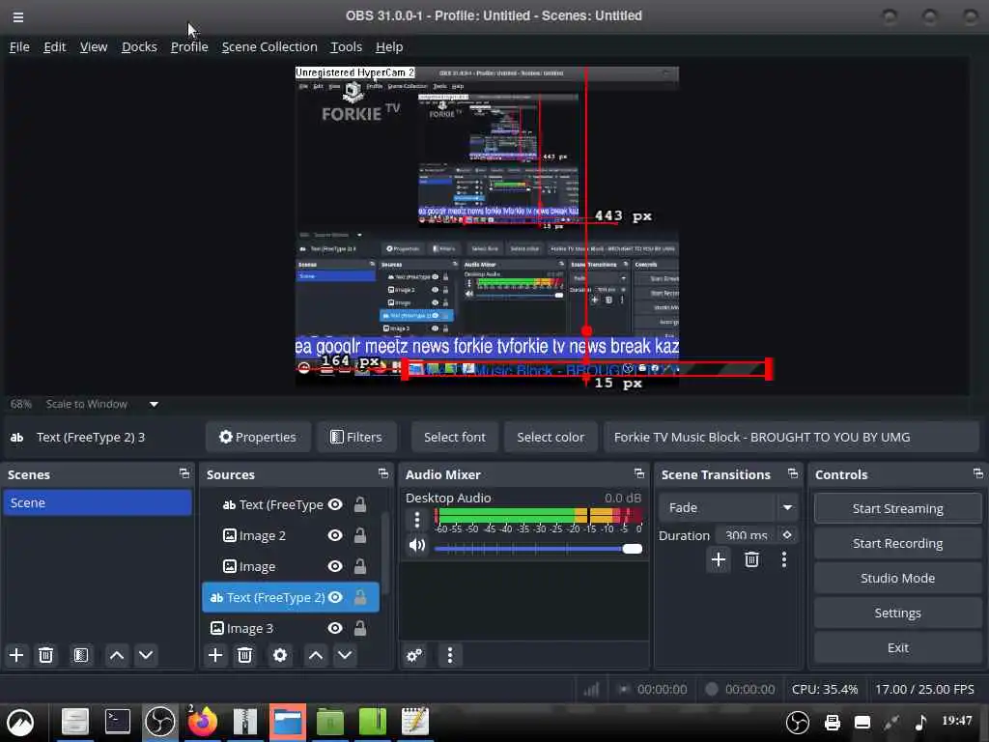Click Start Recording
The height and width of the screenshot is (742, 989).
coord(897,543)
